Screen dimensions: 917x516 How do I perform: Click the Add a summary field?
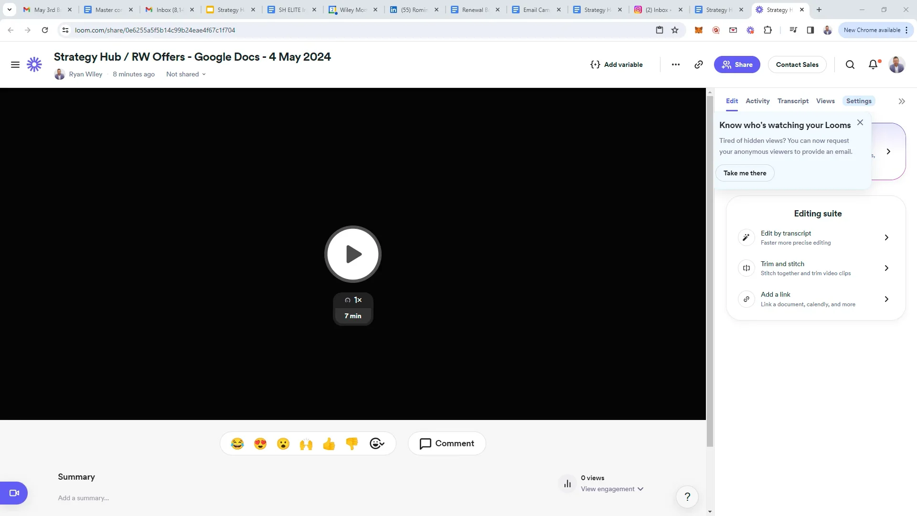(x=84, y=498)
